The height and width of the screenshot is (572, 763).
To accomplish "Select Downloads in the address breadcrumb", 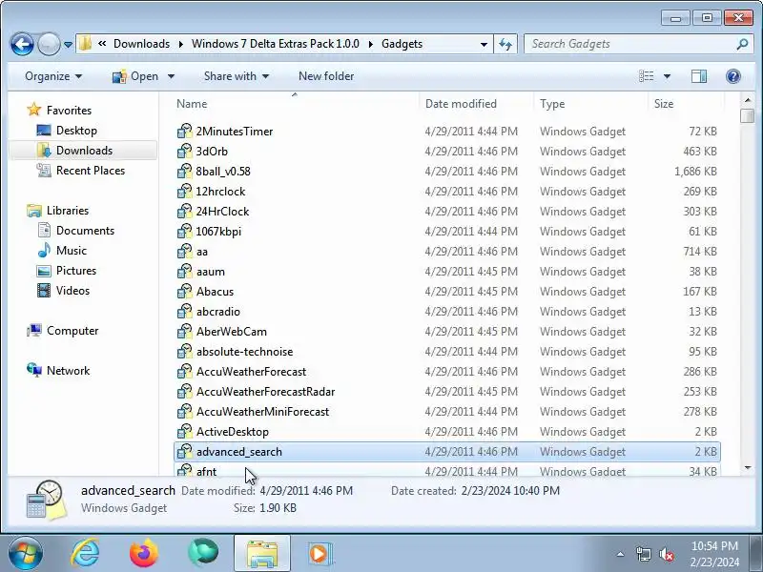I will (x=141, y=44).
